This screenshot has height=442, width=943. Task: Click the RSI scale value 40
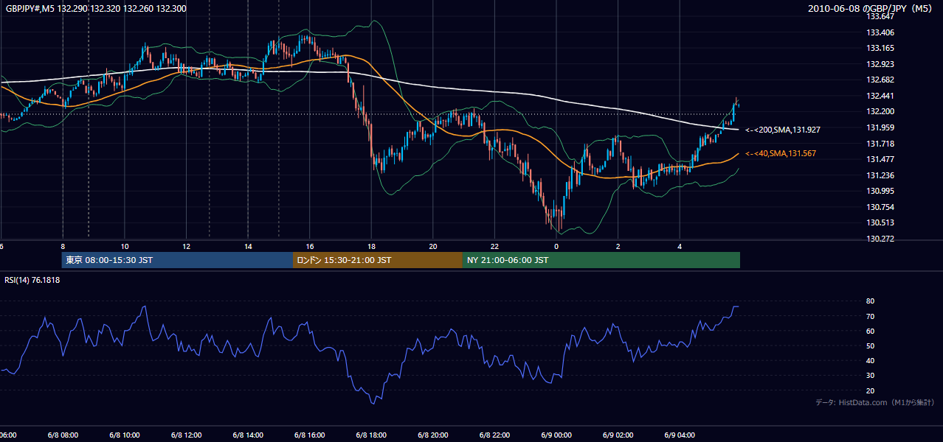click(x=871, y=360)
